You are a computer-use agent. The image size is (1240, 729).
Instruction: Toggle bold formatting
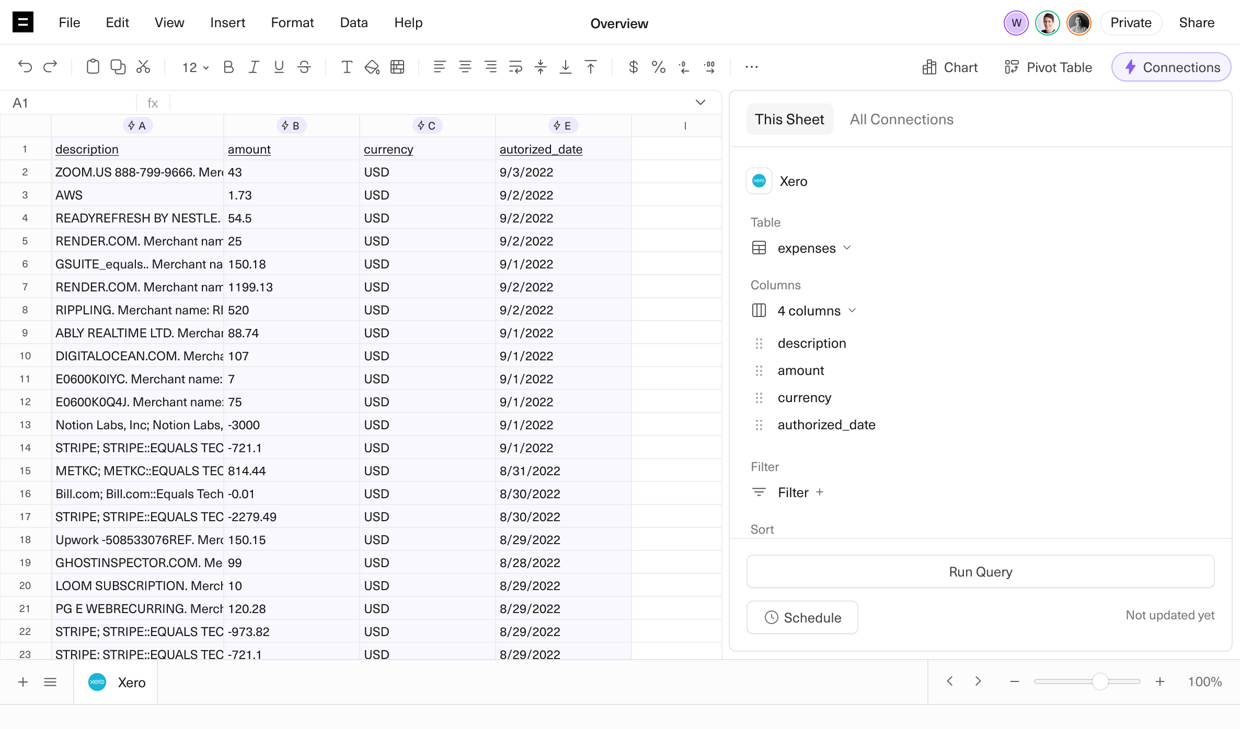228,67
